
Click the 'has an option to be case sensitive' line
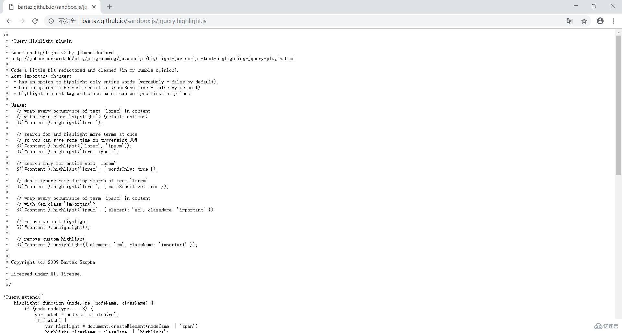click(x=107, y=88)
